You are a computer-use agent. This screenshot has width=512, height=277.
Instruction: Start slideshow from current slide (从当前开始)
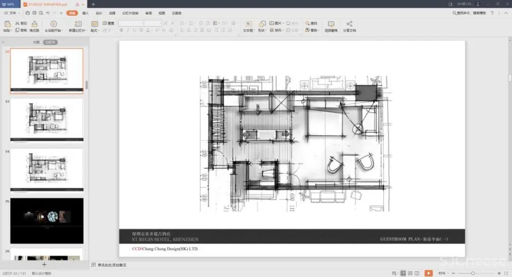coord(53,24)
